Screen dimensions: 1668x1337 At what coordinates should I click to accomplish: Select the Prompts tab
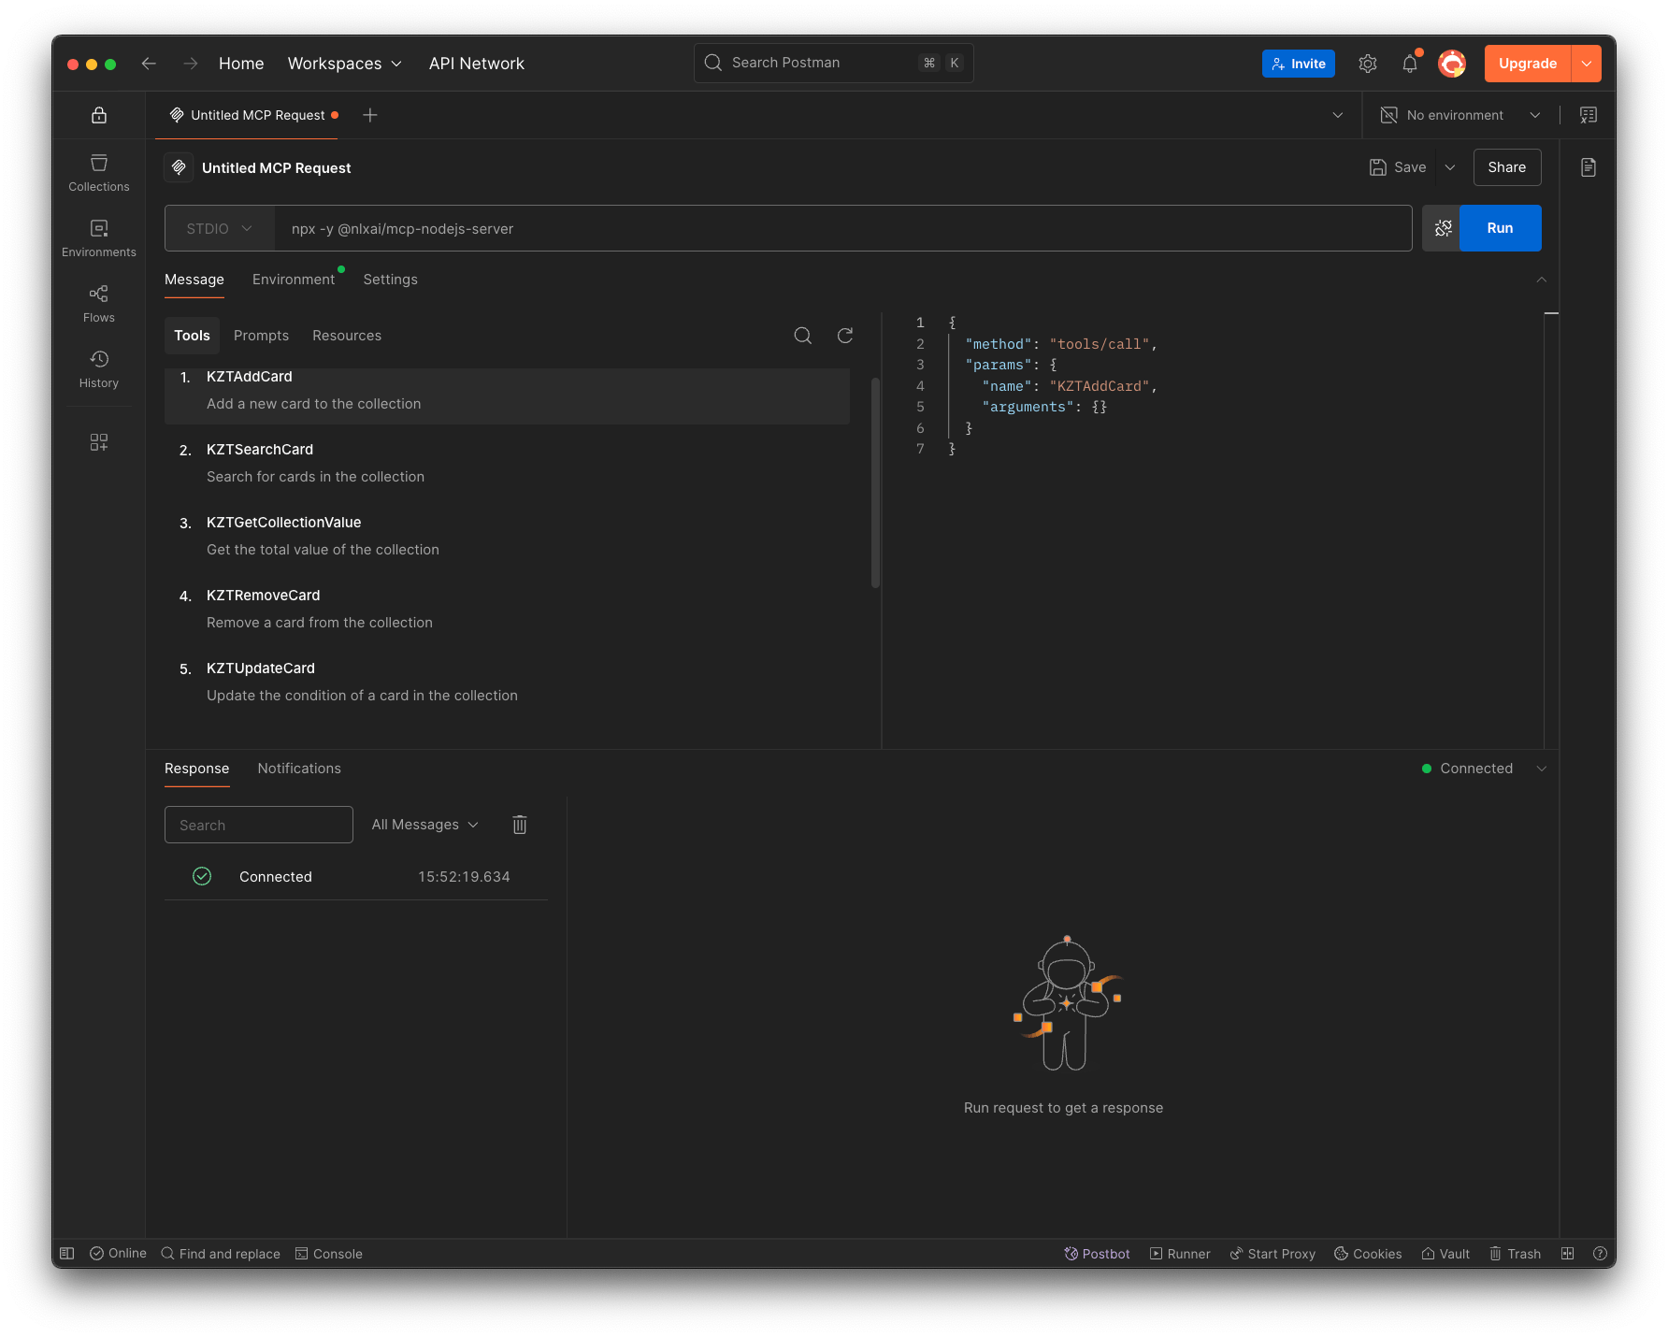261,336
